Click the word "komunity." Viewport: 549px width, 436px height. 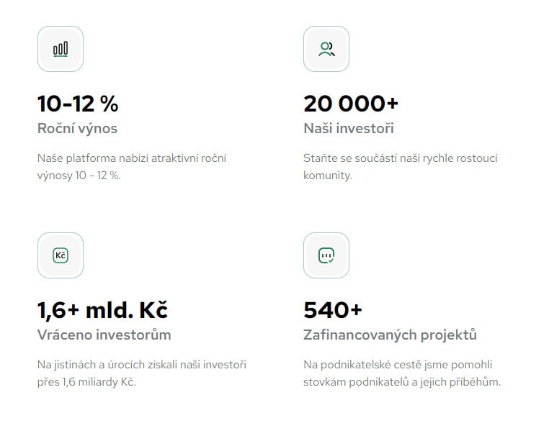[328, 175]
